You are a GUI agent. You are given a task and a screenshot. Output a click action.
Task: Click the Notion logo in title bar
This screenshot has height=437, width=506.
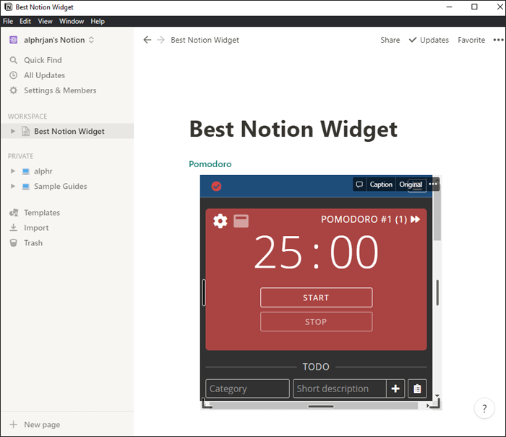pos(9,7)
